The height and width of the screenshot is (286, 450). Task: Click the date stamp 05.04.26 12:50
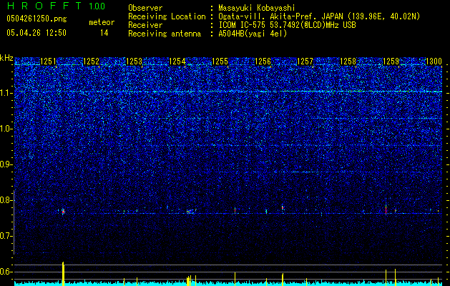(x=36, y=33)
